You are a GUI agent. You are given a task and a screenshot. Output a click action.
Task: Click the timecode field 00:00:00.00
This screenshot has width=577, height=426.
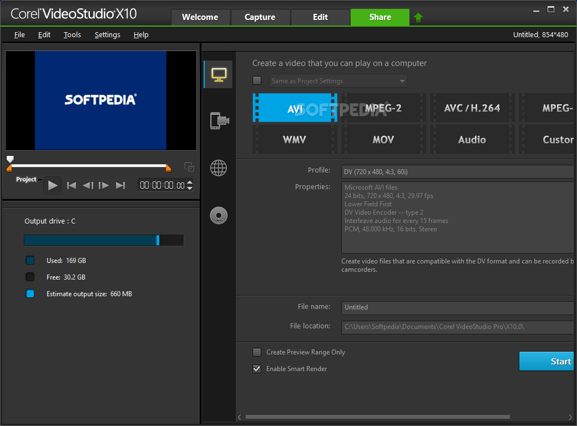click(162, 185)
